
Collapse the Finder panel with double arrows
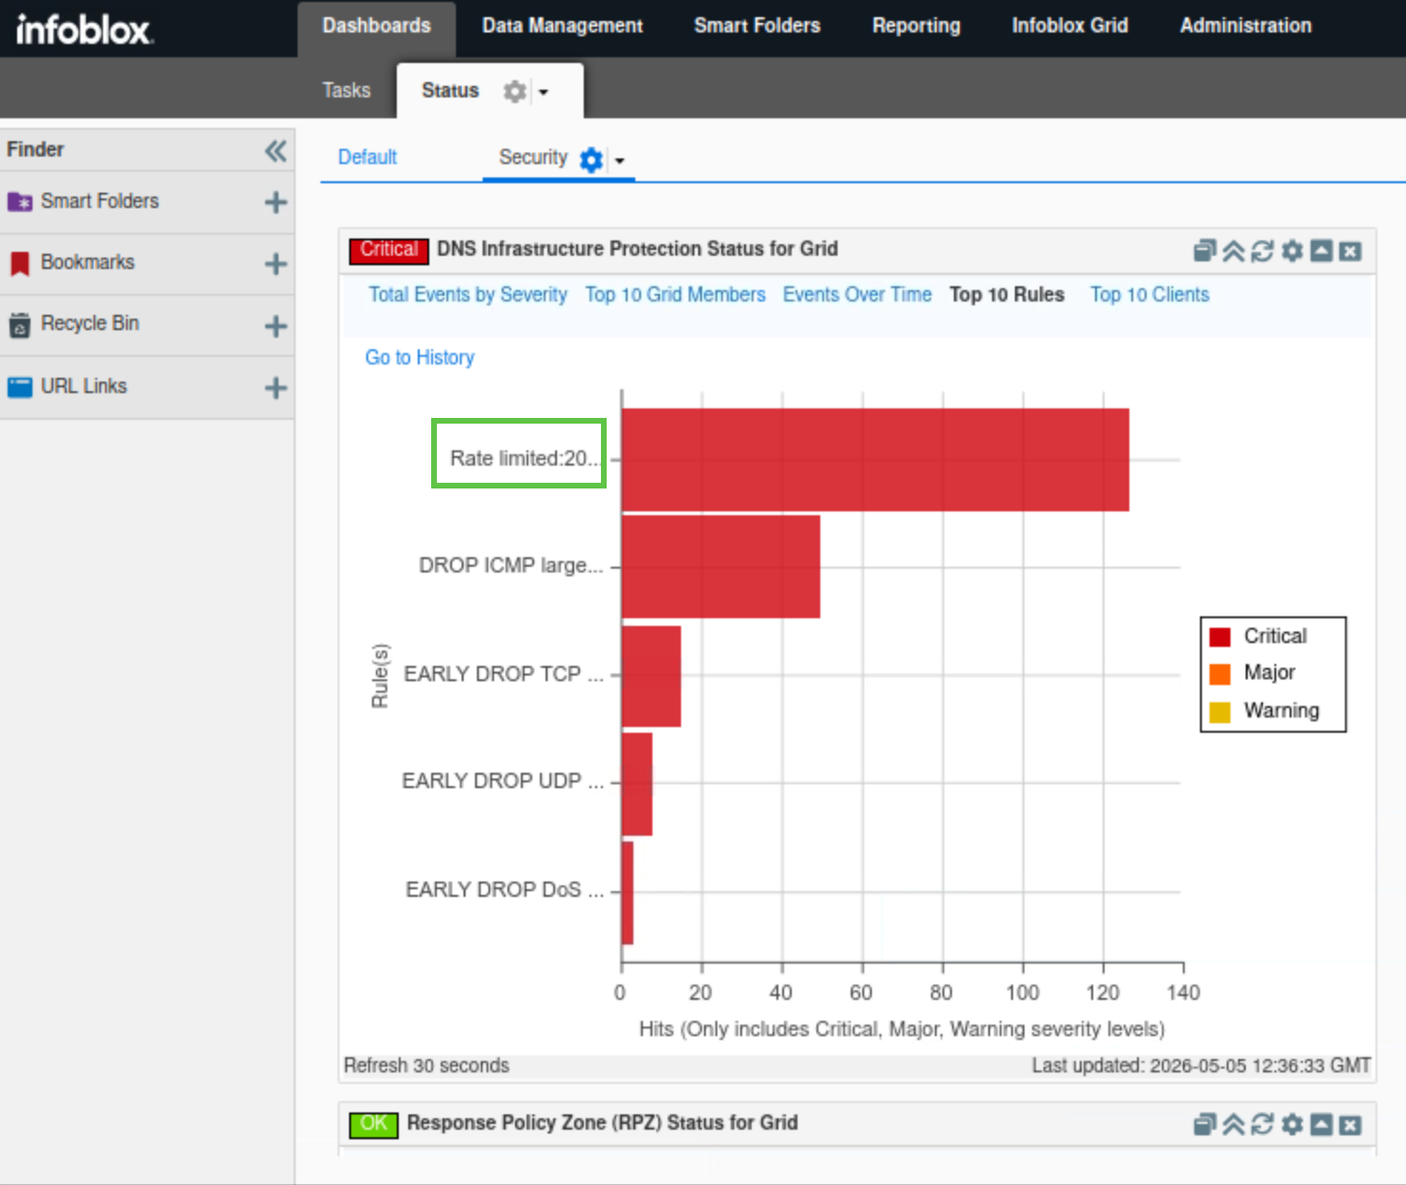[276, 151]
